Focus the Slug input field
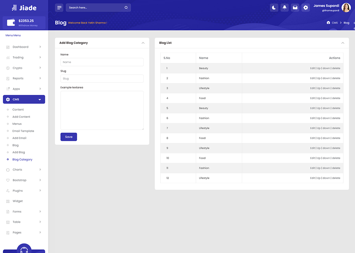Image resolution: width=355 pixels, height=253 pixels. coord(102,79)
